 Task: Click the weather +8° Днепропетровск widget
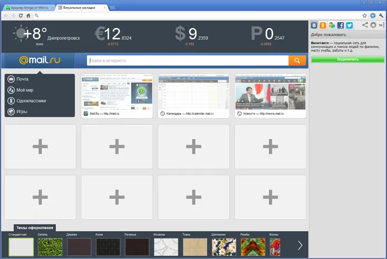pyautogui.click(x=46, y=35)
